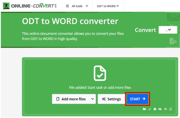Viewport: 180px width, 118px height.
Task: Click the Online-Convert logo
Action: [x=30, y=6]
